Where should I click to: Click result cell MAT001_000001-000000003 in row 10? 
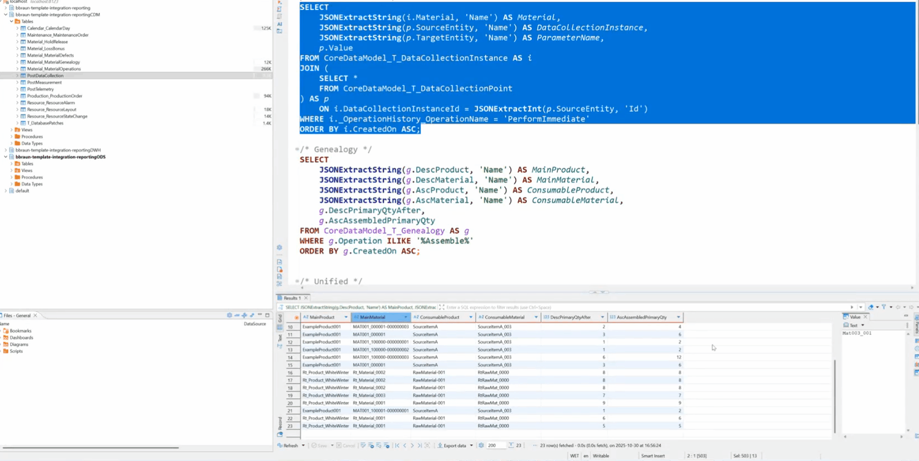click(381, 327)
